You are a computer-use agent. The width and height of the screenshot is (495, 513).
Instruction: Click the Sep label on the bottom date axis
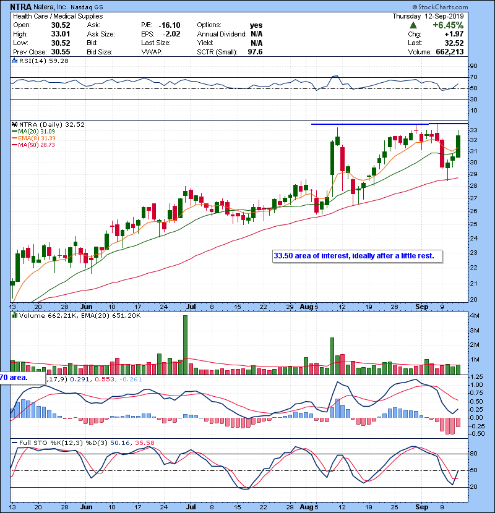(x=421, y=507)
